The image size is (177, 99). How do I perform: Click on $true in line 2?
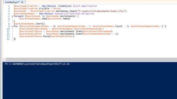[x=57, y=9]
